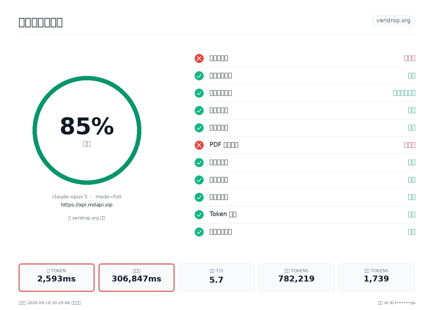
Task: Click the veridrop.org badge in the header
Action: (x=393, y=21)
